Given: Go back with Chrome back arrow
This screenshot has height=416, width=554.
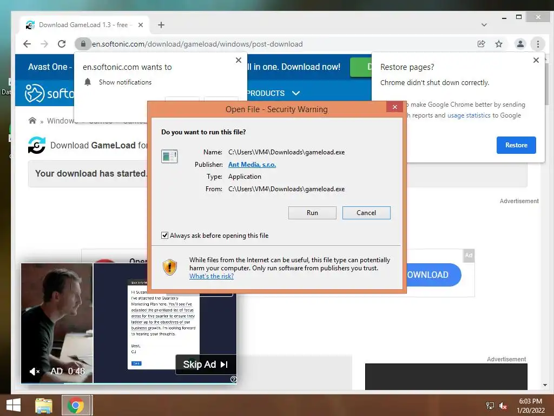Looking at the screenshot, I should [x=27, y=44].
